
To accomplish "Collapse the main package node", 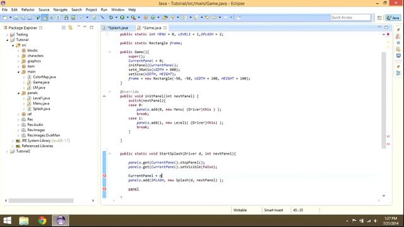I will tap(18, 72).
